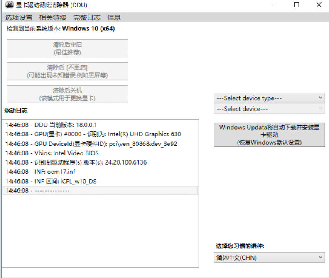
Task: Maximize the DDU window
Action: tap(297, 5)
